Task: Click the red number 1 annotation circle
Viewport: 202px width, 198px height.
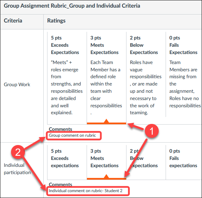Action: (x=152, y=131)
